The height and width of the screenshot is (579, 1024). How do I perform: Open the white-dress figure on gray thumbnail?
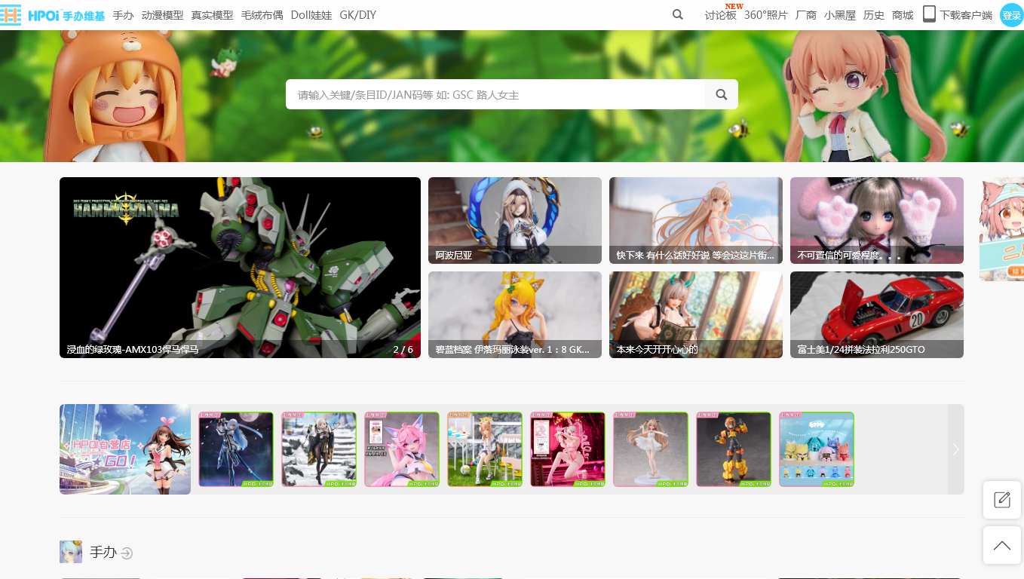point(651,449)
